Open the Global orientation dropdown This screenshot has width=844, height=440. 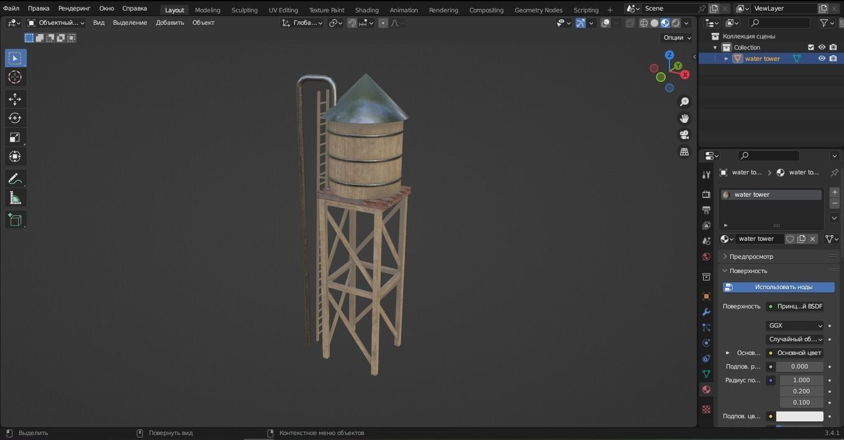[x=302, y=23]
